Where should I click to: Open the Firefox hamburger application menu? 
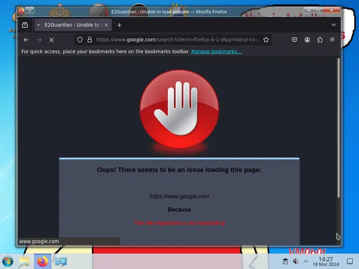332,40
